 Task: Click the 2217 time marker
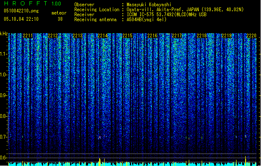click(x=177, y=36)
